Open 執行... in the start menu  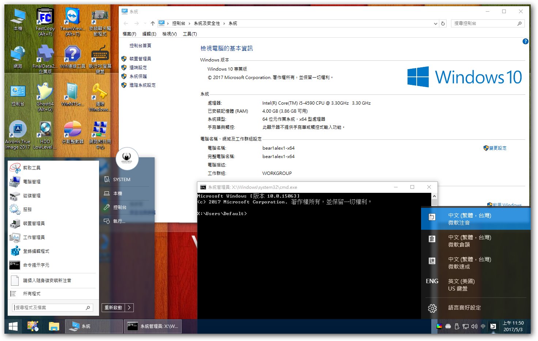[126, 221]
